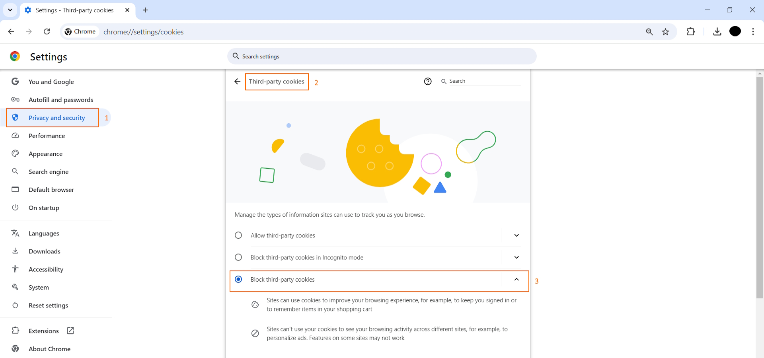
Task: Click the Extensions puzzle icon in toolbar
Action: click(691, 31)
